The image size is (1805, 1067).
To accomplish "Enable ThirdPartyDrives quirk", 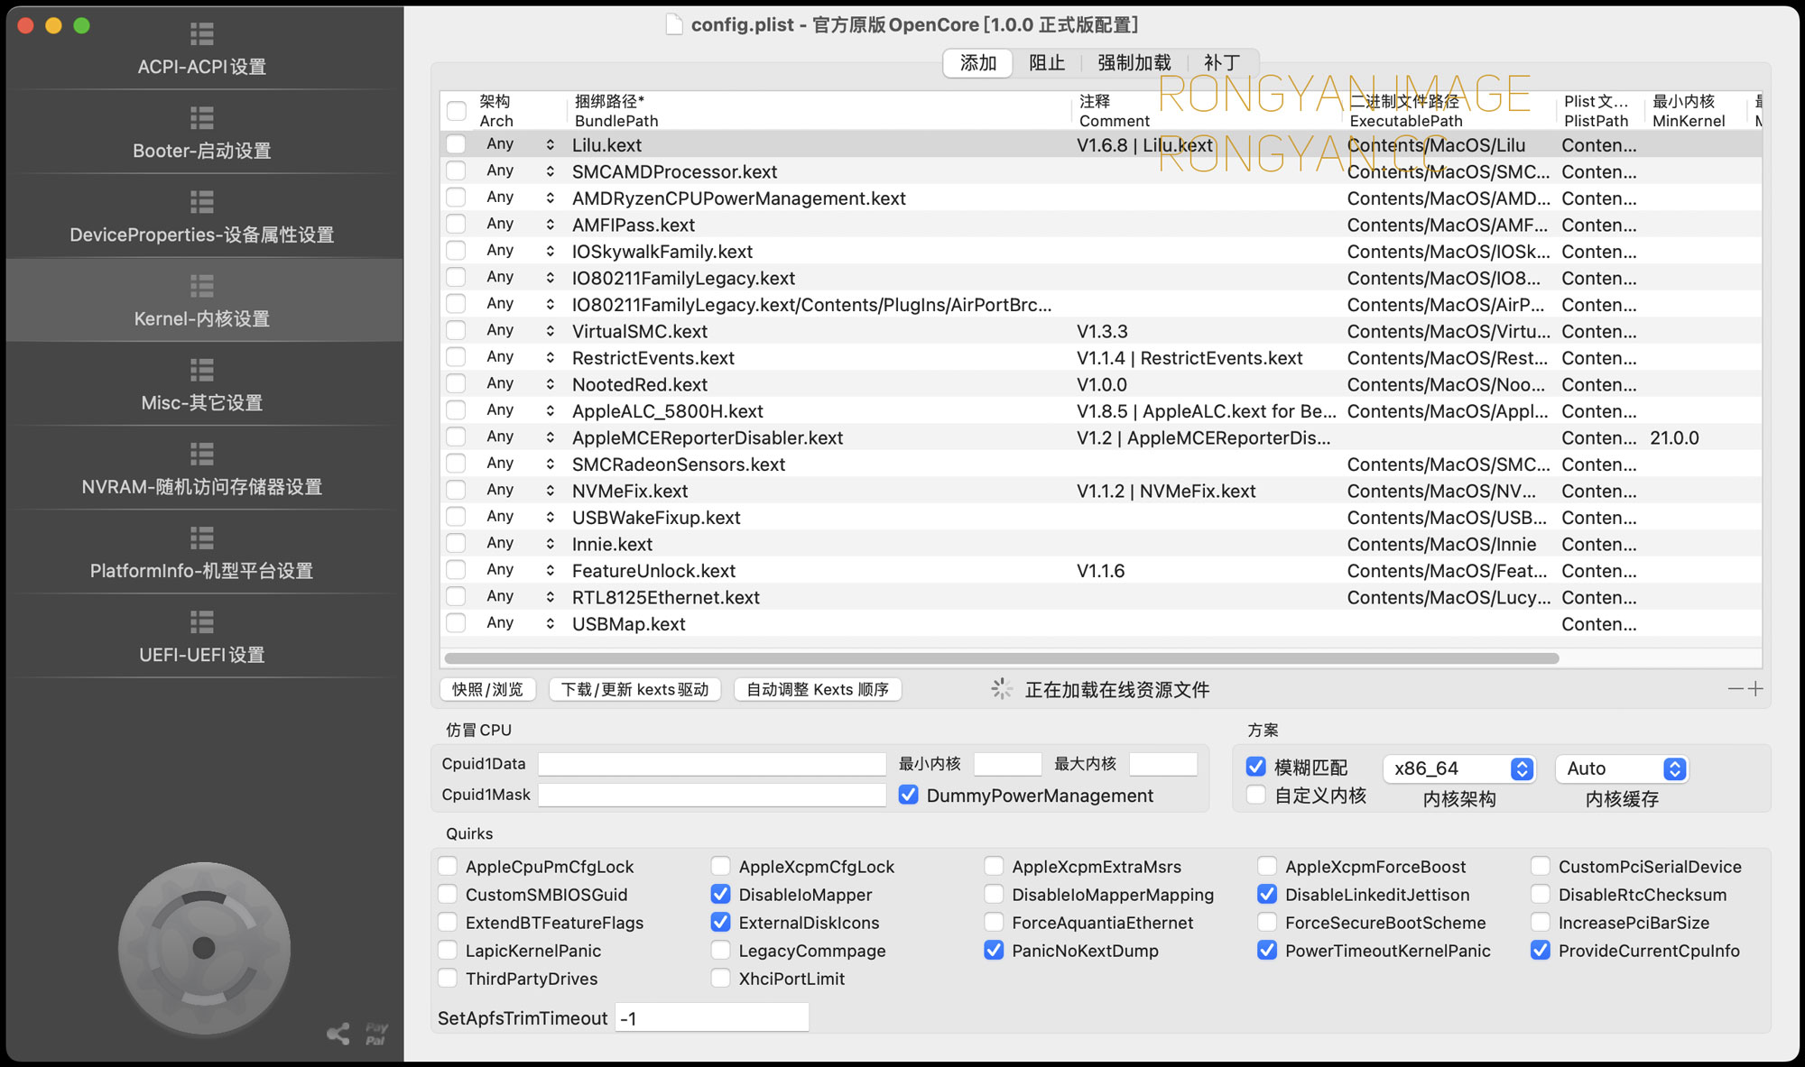I will point(448,978).
